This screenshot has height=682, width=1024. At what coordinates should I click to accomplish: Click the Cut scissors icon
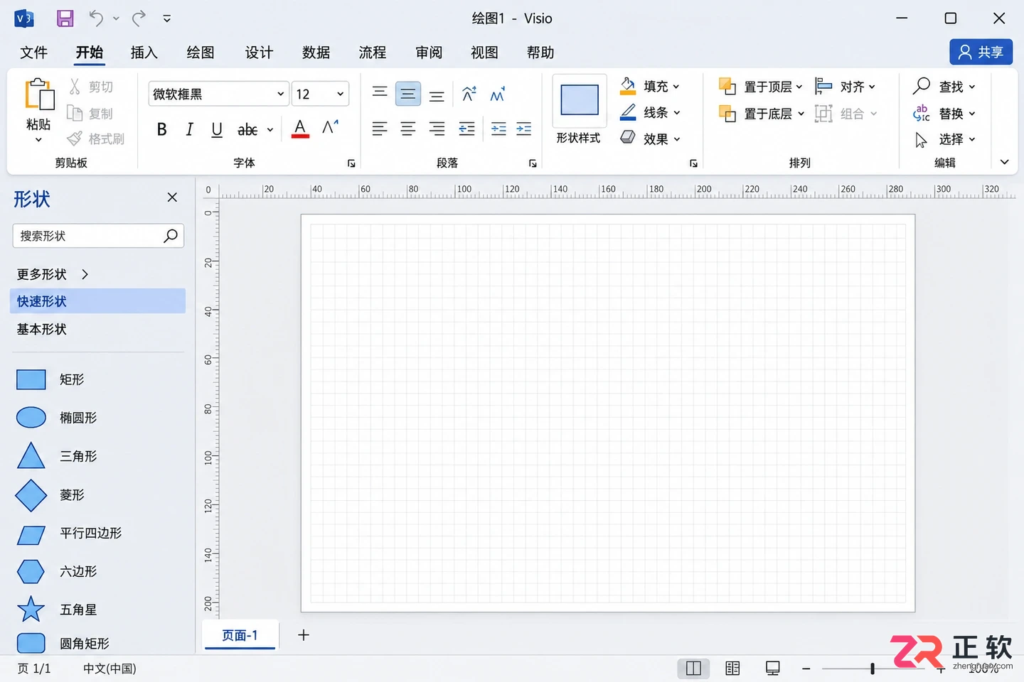[75, 87]
